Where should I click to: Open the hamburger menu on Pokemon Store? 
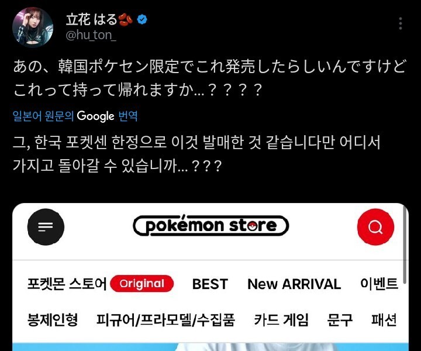point(46,227)
